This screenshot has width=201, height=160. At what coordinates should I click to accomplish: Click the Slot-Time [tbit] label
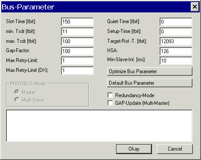(x=21, y=21)
